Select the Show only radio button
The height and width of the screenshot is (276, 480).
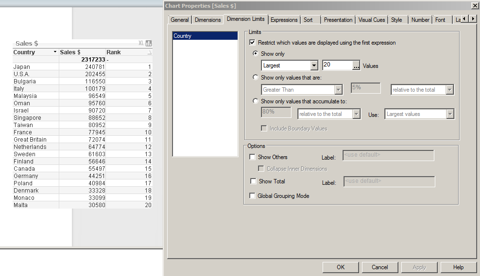(256, 53)
